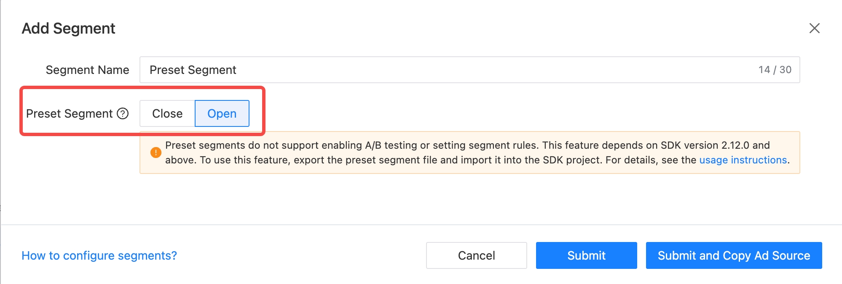Image resolution: width=842 pixels, height=284 pixels.
Task: Click the text "Preset Segment" inside the name field
Action: [x=193, y=70]
